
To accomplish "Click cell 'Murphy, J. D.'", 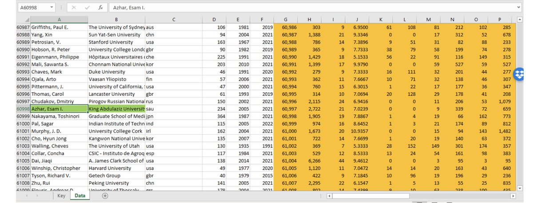I will [x=59, y=131].
